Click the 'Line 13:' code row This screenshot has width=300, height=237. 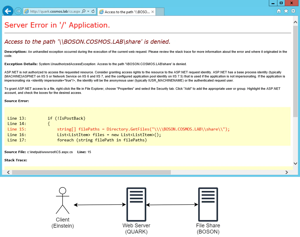[x=46, y=118]
